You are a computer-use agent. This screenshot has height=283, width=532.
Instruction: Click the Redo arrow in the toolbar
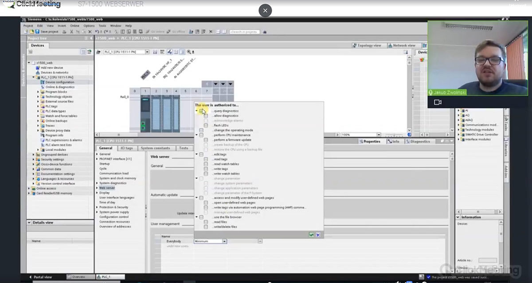107,32
